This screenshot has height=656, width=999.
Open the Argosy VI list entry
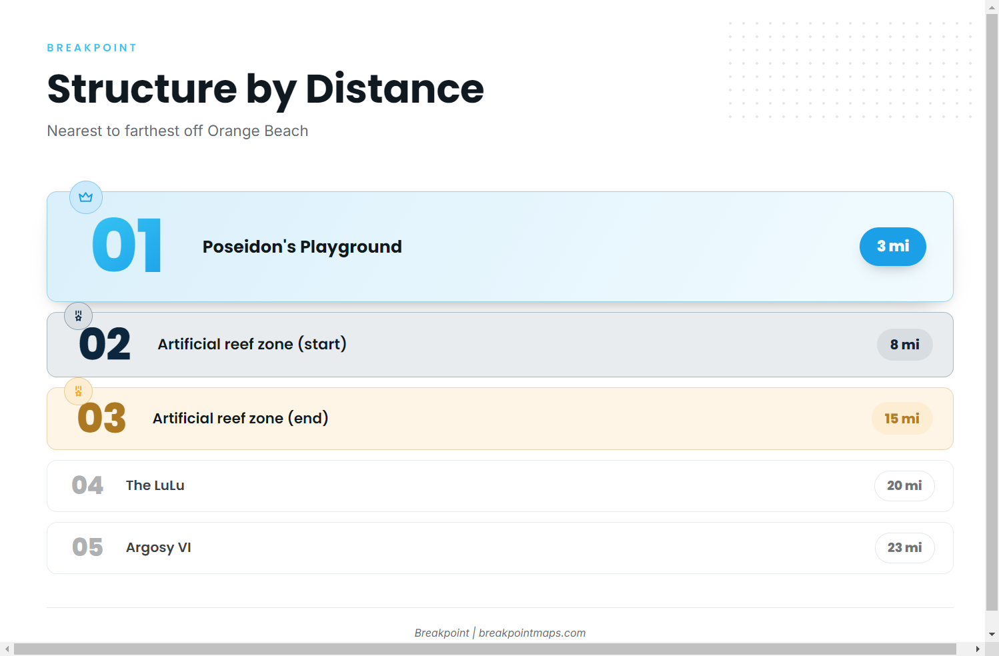tap(500, 548)
